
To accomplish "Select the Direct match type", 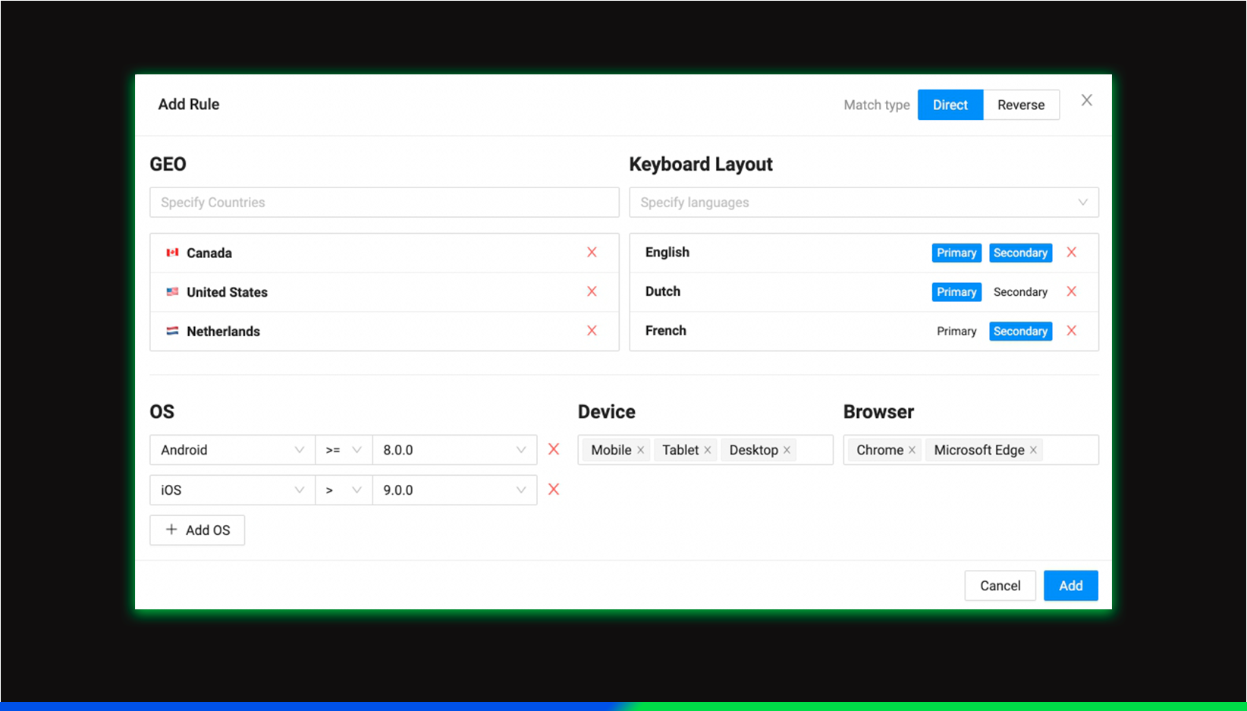I will (950, 104).
